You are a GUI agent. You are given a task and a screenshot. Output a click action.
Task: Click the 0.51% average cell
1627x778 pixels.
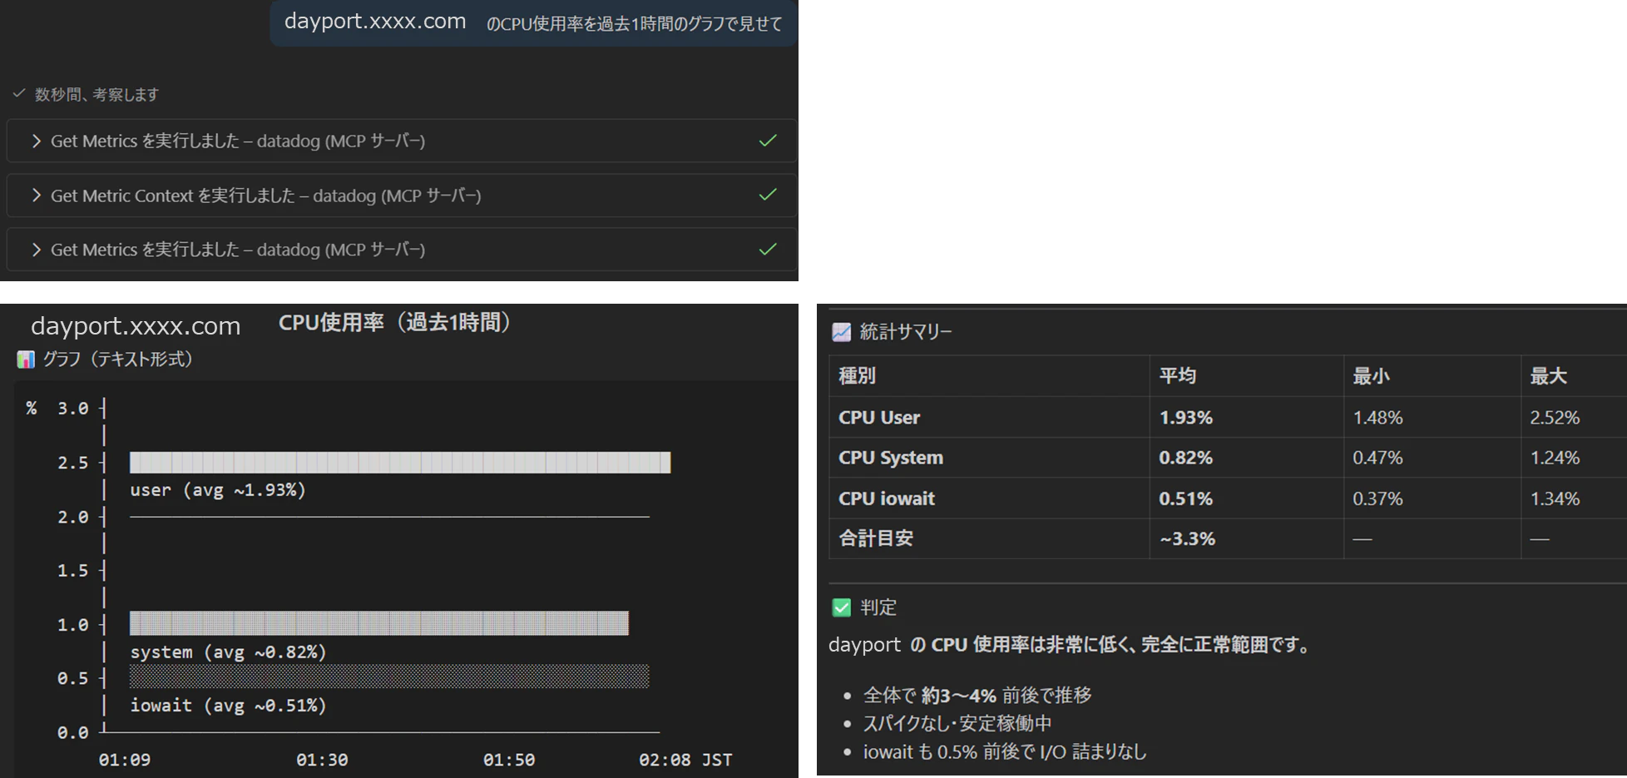pyautogui.click(x=1186, y=498)
